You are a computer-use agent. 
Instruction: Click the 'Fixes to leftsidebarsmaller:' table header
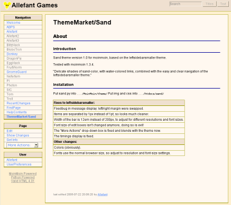[x=119, y=103]
